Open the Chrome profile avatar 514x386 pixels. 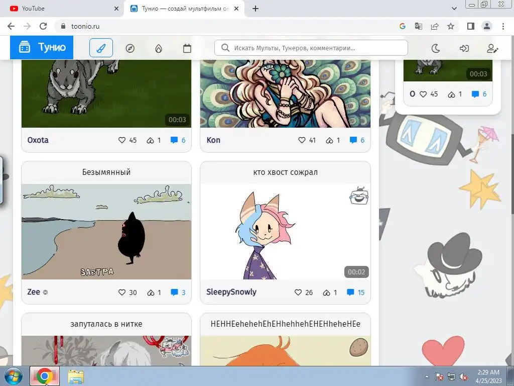[487, 26]
